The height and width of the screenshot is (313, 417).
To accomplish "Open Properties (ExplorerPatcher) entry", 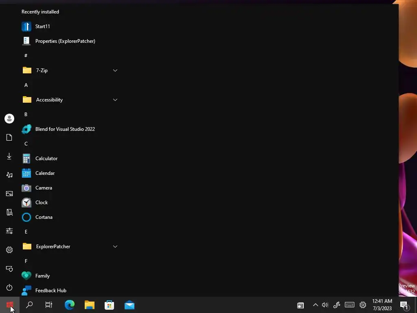I will click(x=70, y=41).
